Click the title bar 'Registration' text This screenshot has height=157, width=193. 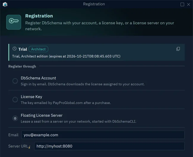coord(94,4)
